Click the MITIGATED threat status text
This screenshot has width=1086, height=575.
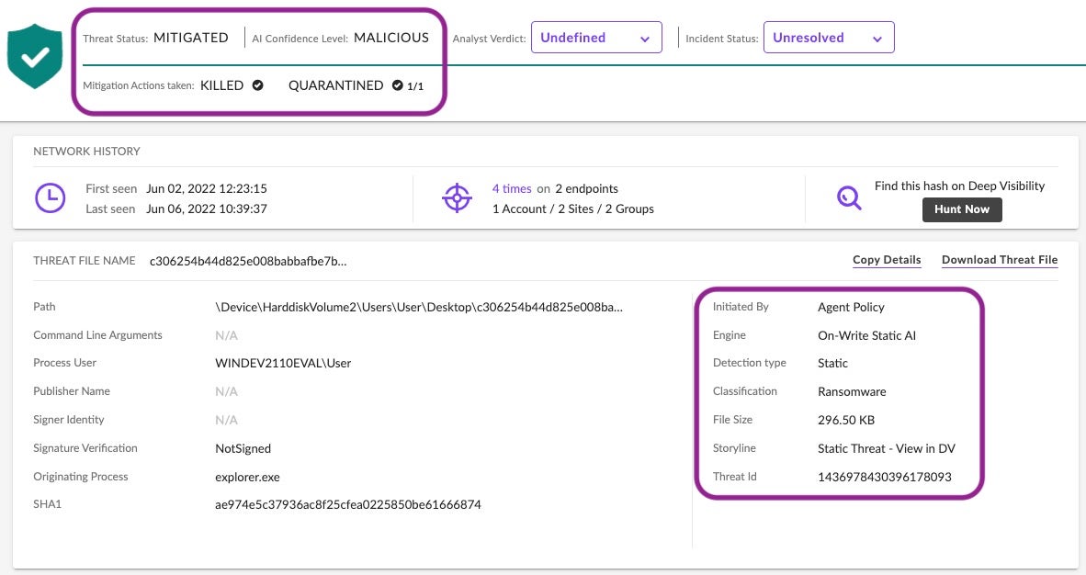[190, 38]
